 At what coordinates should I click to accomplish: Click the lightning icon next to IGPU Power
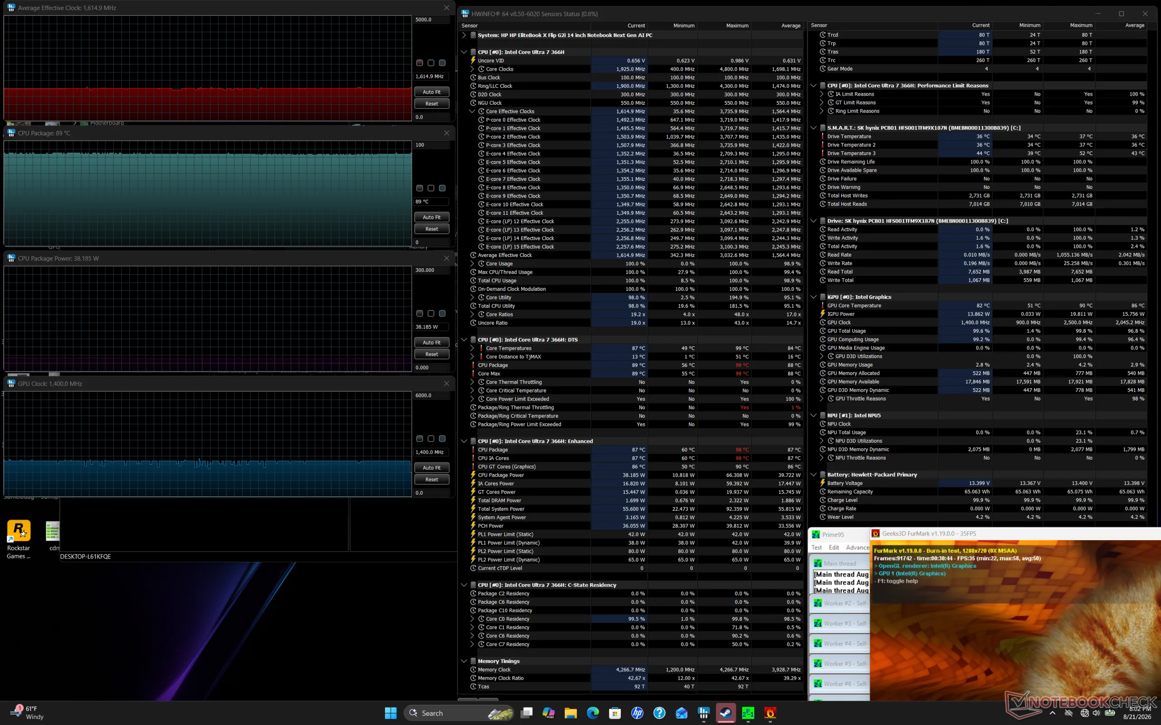pyautogui.click(x=823, y=314)
